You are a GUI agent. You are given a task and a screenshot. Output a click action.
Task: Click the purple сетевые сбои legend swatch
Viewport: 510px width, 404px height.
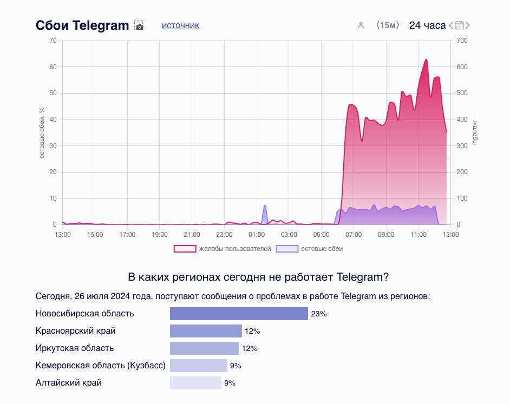coord(287,249)
